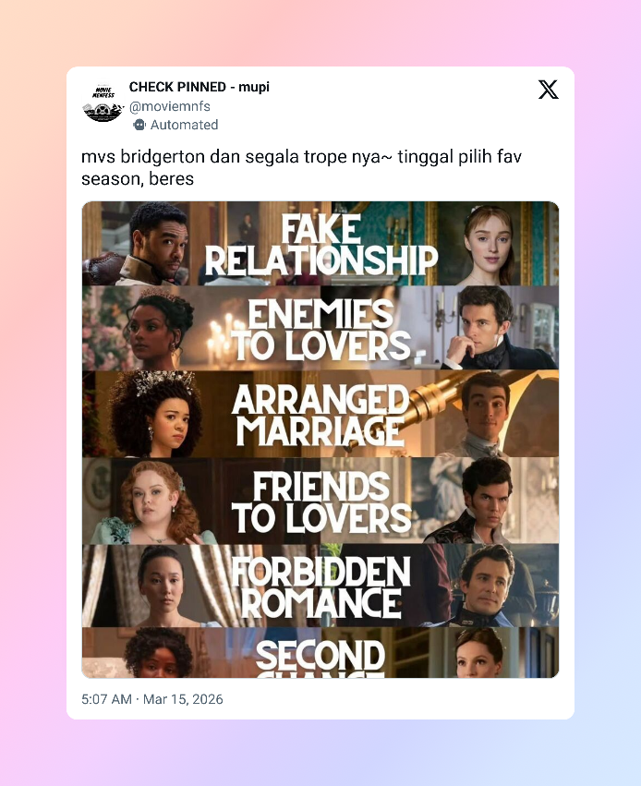Select the Fake Relationship banner text
The height and width of the screenshot is (786, 641).
tap(320, 246)
